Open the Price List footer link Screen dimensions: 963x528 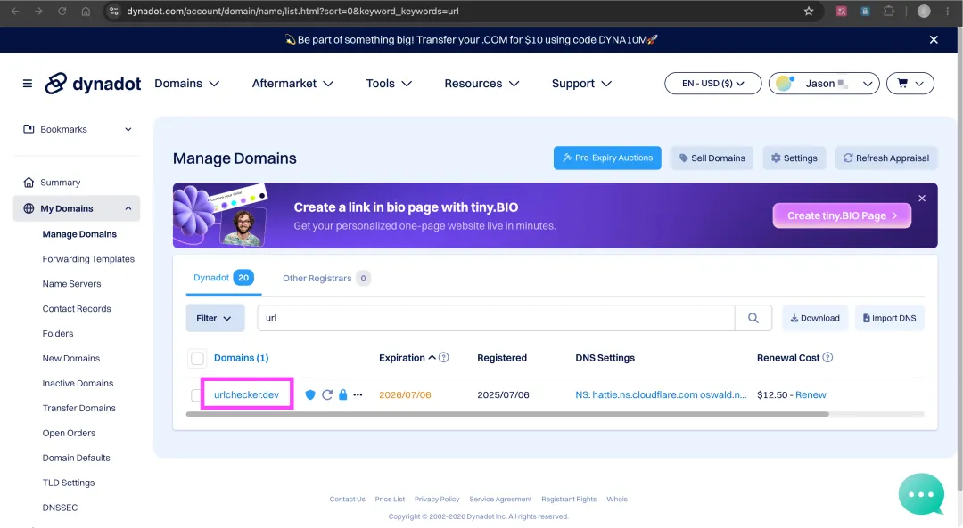pyautogui.click(x=390, y=500)
